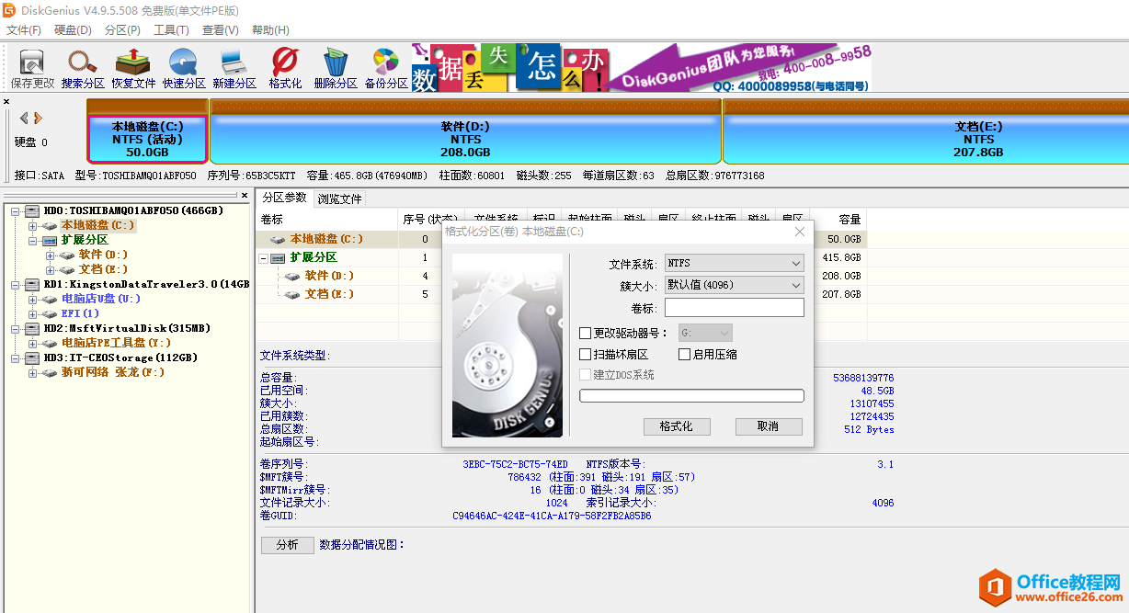This screenshot has width=1129, height=613.
Task: Open the 查看(V) menu
Action: tap(221, 30)
